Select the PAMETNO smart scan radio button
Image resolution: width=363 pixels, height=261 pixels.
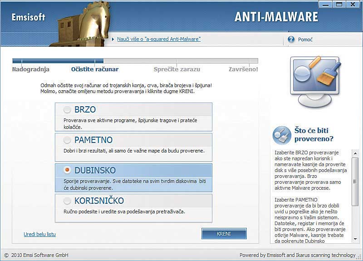click(x=67, y=140)
